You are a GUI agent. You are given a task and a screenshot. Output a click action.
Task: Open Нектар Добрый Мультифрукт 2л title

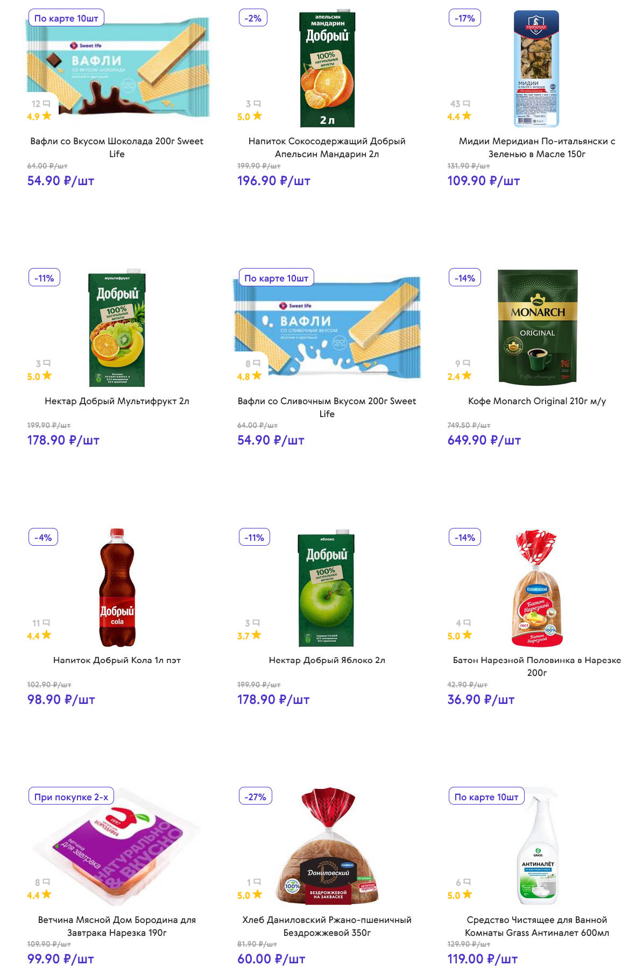pyautogui.click(x=117, y=401)
